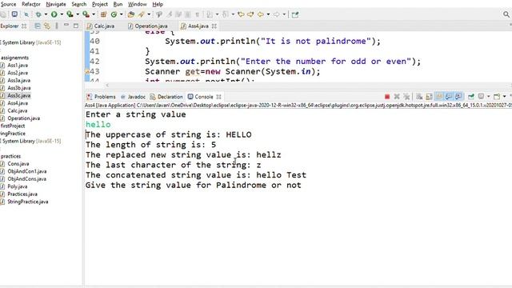Click the Forward navigation arrow icon
The image size is (512, 288).
point(276,14)
